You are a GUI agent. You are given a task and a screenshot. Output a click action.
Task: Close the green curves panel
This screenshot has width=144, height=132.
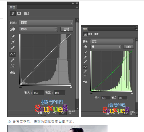pos(137,26)
